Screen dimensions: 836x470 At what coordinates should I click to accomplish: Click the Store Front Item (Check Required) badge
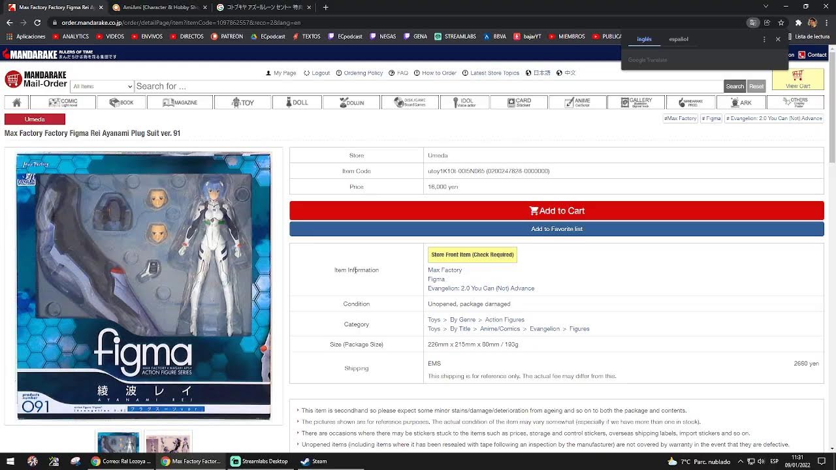[x=472, y=255]
